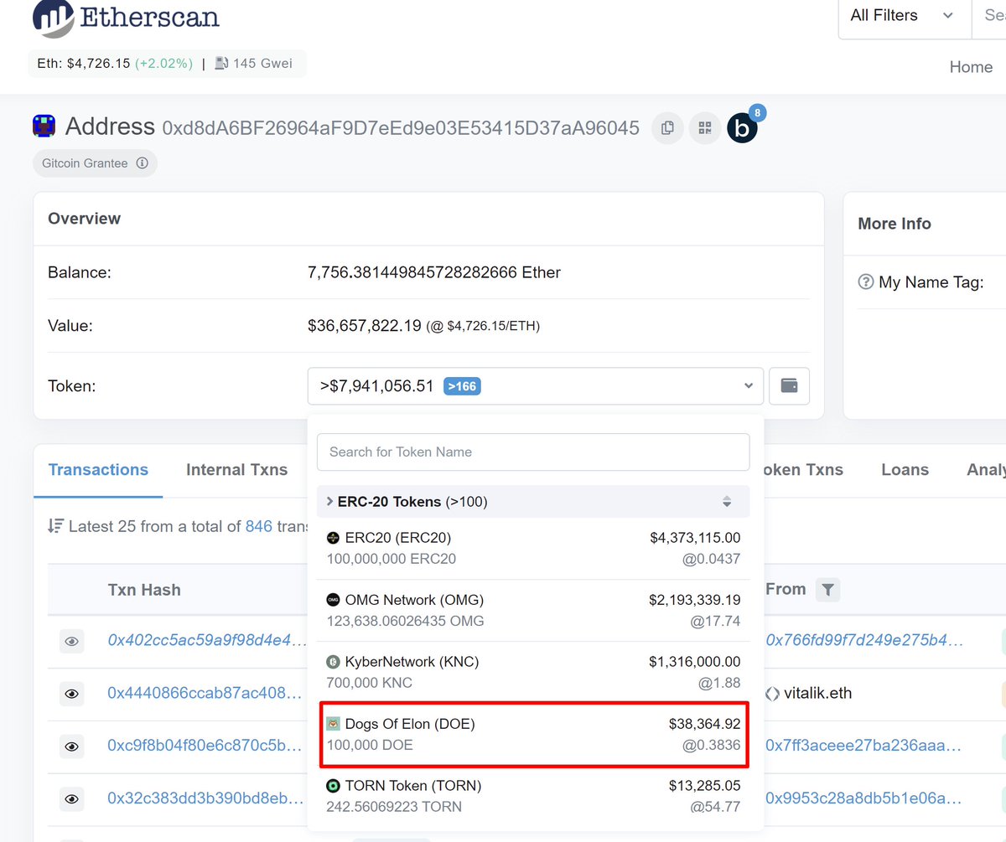Select the OMG Network (OMG) token row
The height and width of the screenshot is (842, 1006).
[533, 611]
